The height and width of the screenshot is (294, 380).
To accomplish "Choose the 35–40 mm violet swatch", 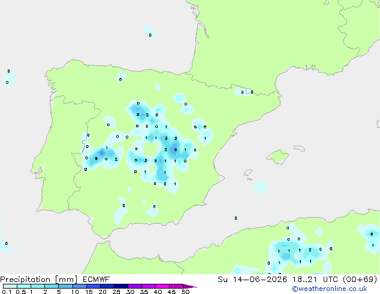I will pos(148,286).
